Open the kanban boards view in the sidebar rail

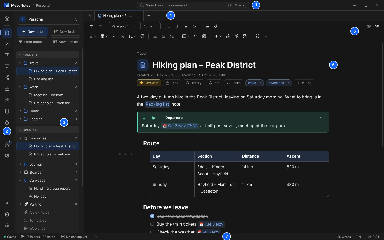7,55
